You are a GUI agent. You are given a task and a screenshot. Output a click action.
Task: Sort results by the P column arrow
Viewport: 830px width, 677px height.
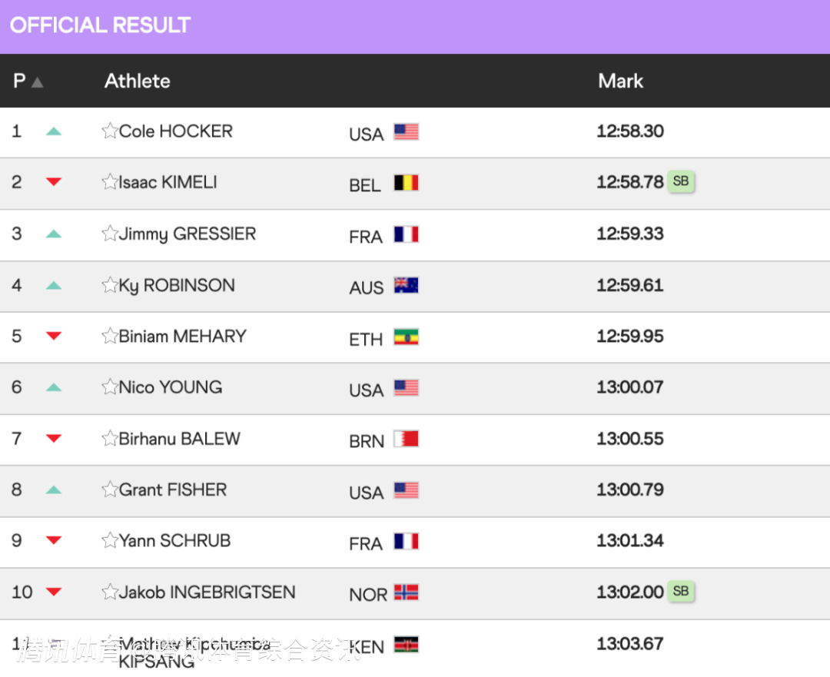point(37,82)
